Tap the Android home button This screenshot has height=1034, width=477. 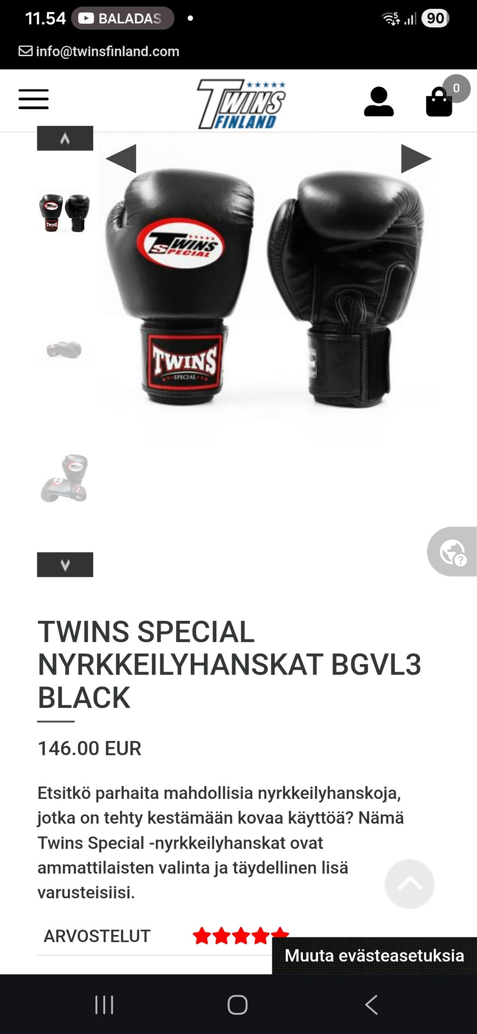238,1005
